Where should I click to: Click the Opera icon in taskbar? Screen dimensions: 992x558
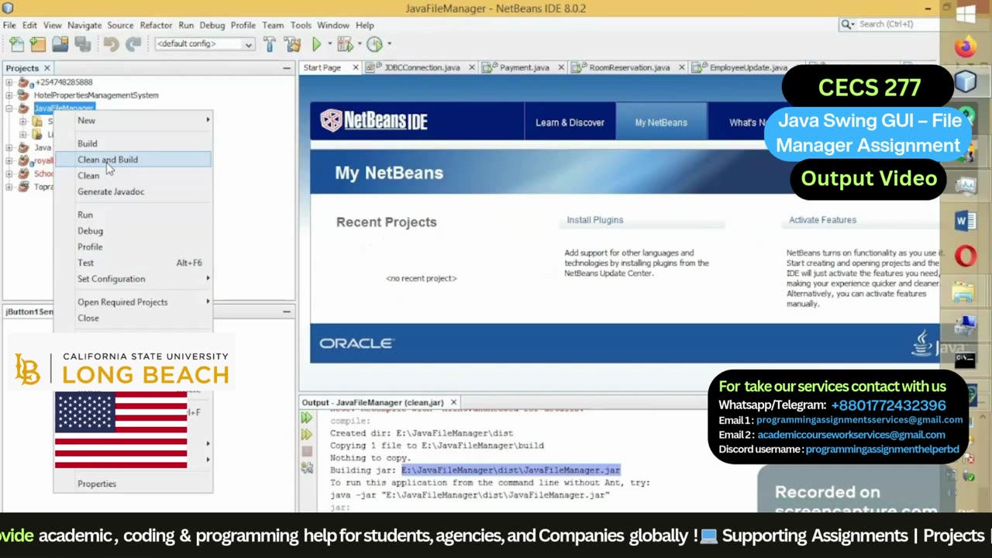(966, 256)
